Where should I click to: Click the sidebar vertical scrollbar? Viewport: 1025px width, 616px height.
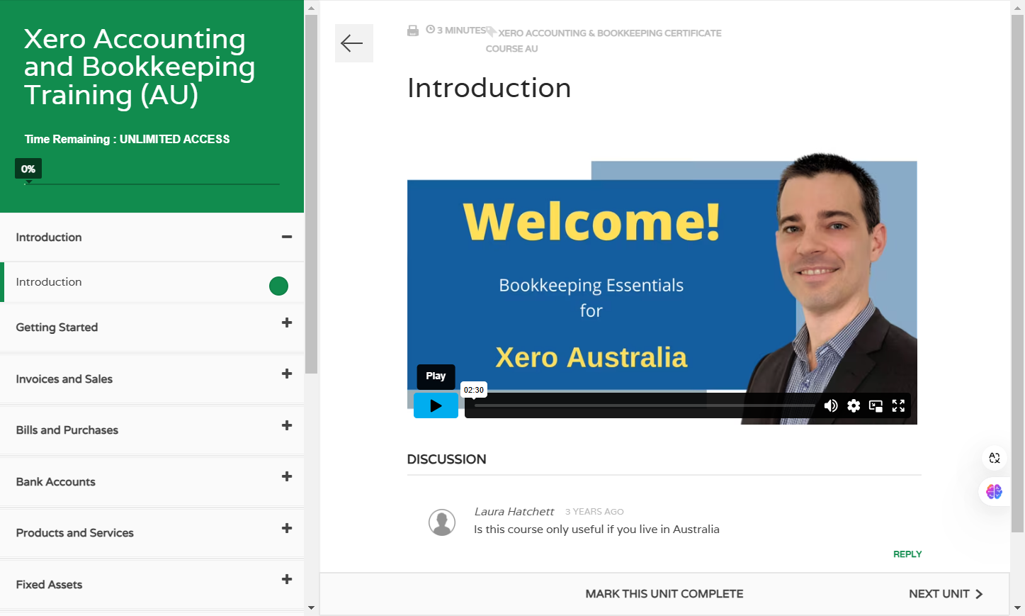(x=311, y=194)
